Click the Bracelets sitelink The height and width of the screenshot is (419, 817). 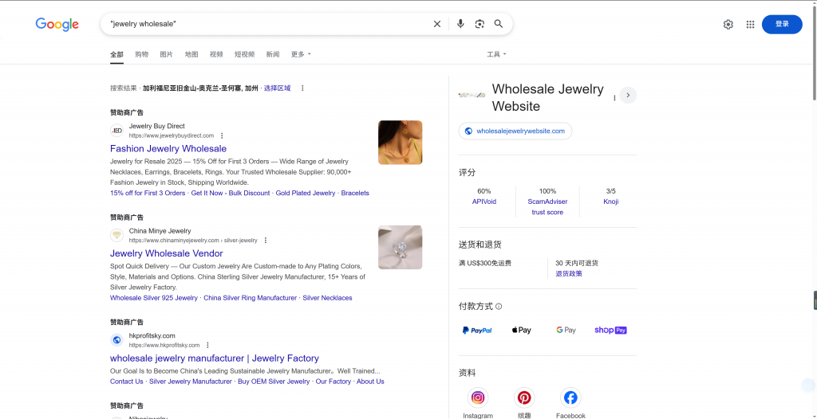pyautogui.click(x=355, y=193)
